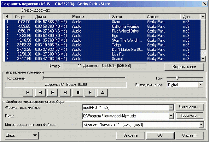Click the track list scrollbar thumb
The height and width of the screenshot is (142, 209).
[x=203, y=34]
